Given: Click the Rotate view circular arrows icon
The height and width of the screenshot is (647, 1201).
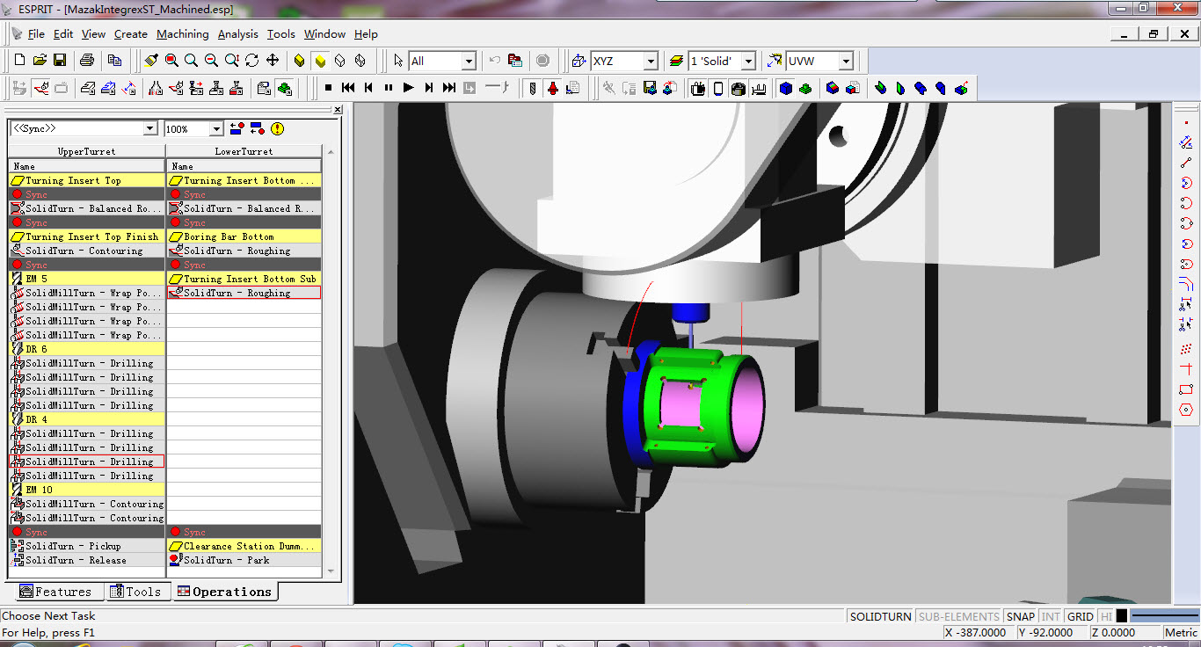Looking at the screenshot, I should 252,61.
